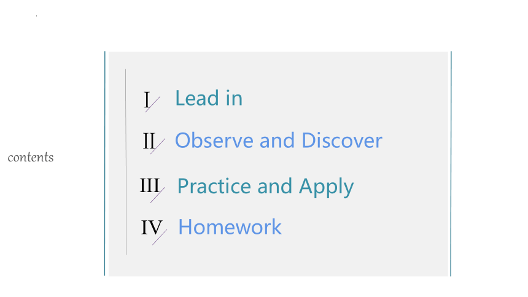This screenshot has height=297, width=528.
Task: Select Roman numeral IV marker
Action: (x=152, y=227)
